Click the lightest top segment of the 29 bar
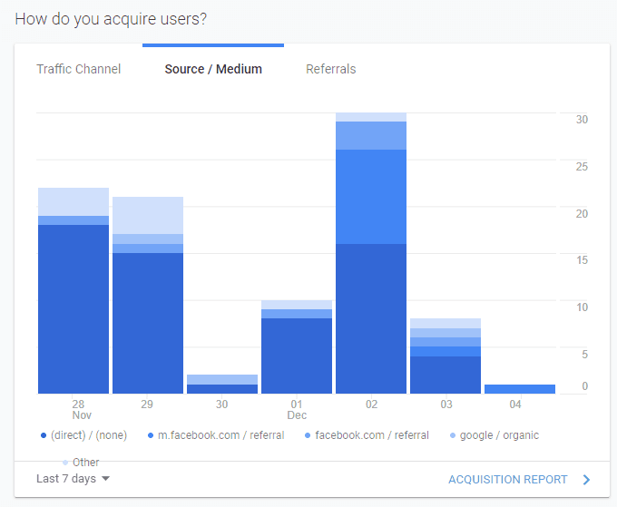617x507 pixels. coord(148,215)
